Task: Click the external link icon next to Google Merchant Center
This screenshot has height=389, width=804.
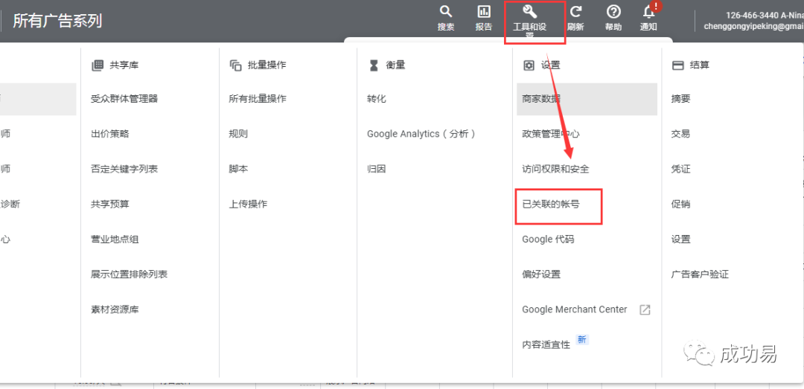Action: (645, 309)
